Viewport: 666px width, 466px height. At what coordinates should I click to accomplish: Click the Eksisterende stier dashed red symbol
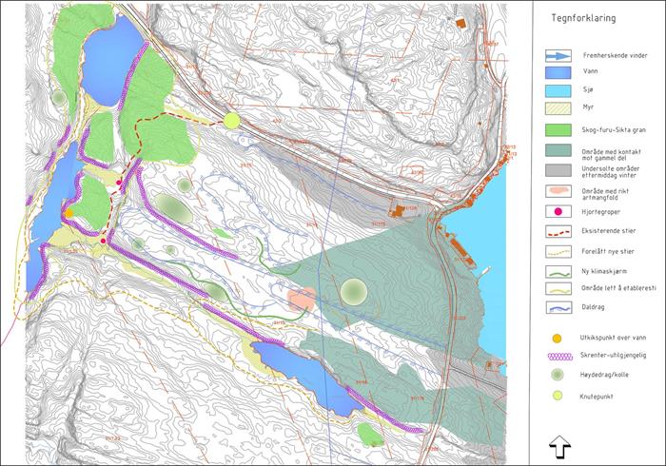pyautogui.click(x=557, y=231)
